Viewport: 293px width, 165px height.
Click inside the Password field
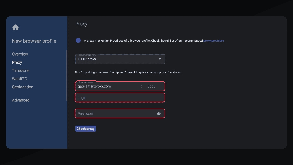[x=114, y=113]
